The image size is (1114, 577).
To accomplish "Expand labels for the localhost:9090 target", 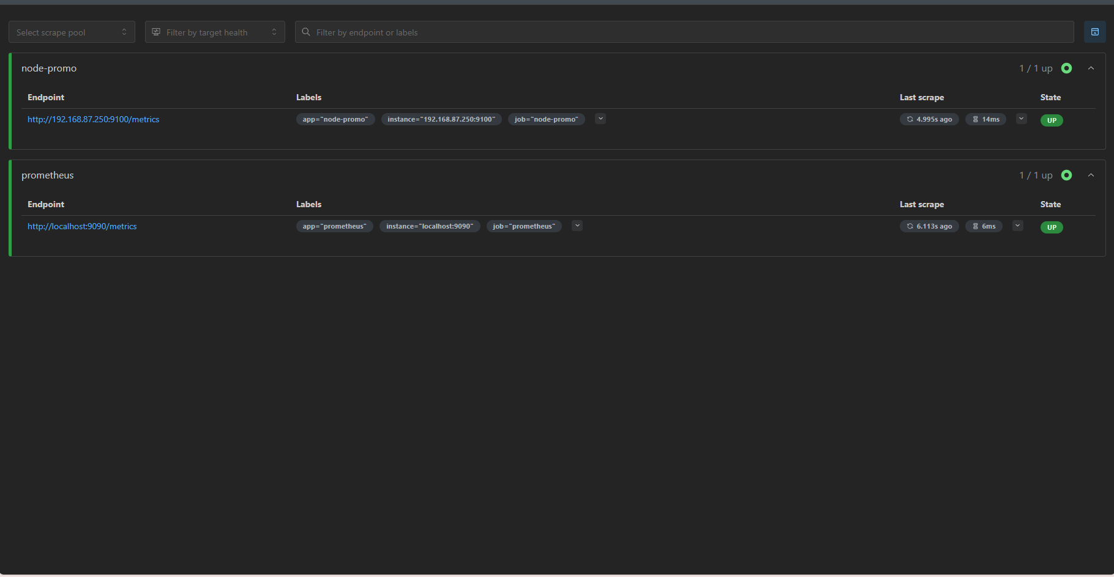I will pyautogui.click(x=577, y=226).
